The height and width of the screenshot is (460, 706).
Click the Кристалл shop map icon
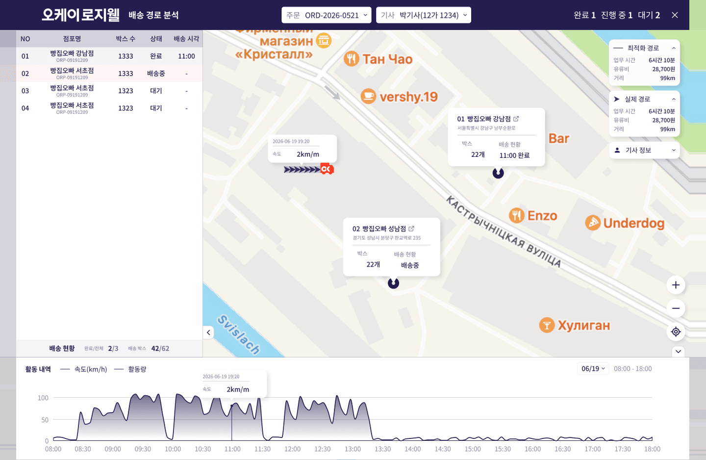click(x=324, y=40)
